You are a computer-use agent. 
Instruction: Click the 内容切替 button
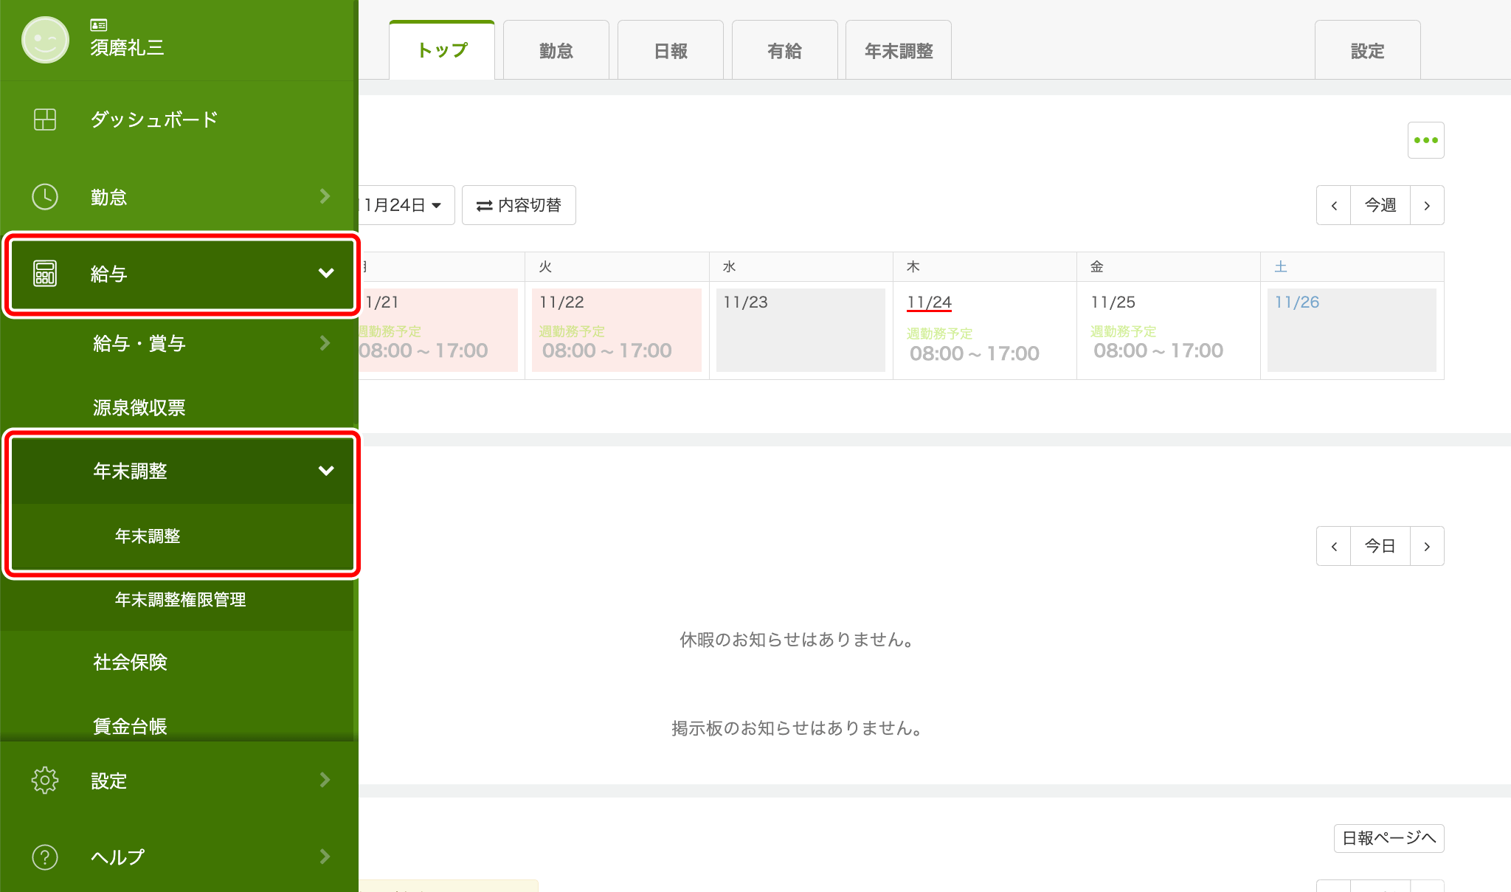pos(519,205)
